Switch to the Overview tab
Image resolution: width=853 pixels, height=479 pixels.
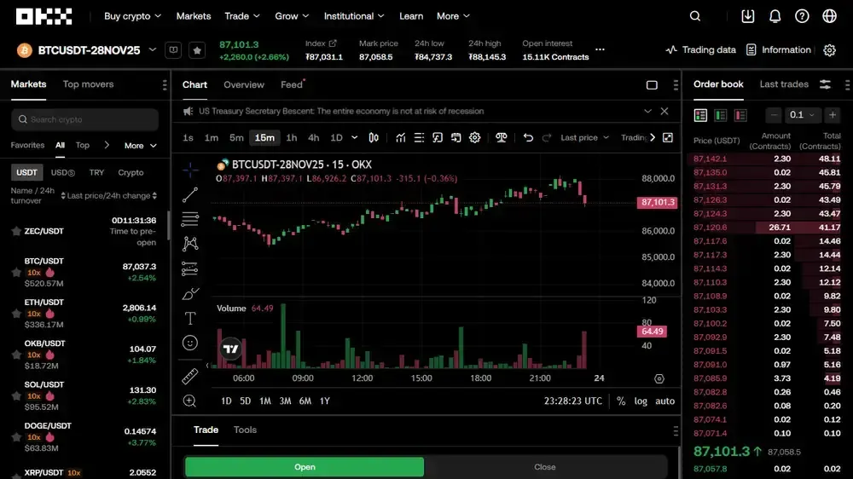pos(244,85)
